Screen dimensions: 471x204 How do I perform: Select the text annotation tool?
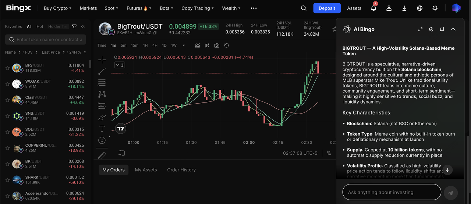tap(102, 129)
